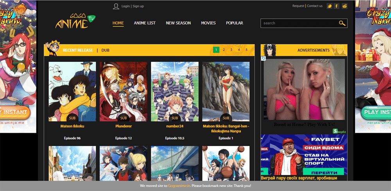This screenshot has height=191, width=391.
Task: Open Maison Ikkoku: Bangai-hen title link
Action: 226,129
